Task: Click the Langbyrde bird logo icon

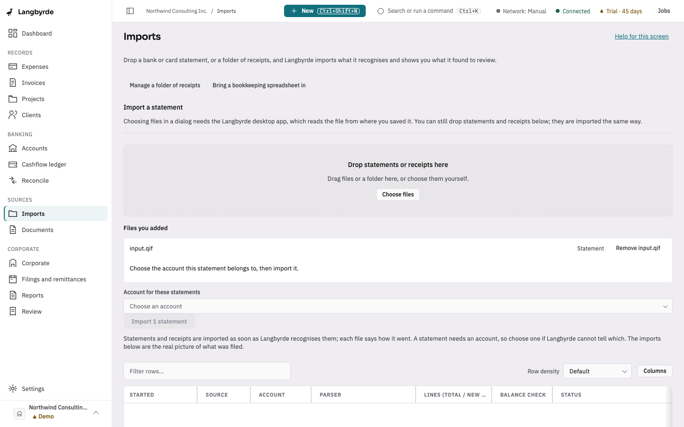Action: click(x=10, y=12)
